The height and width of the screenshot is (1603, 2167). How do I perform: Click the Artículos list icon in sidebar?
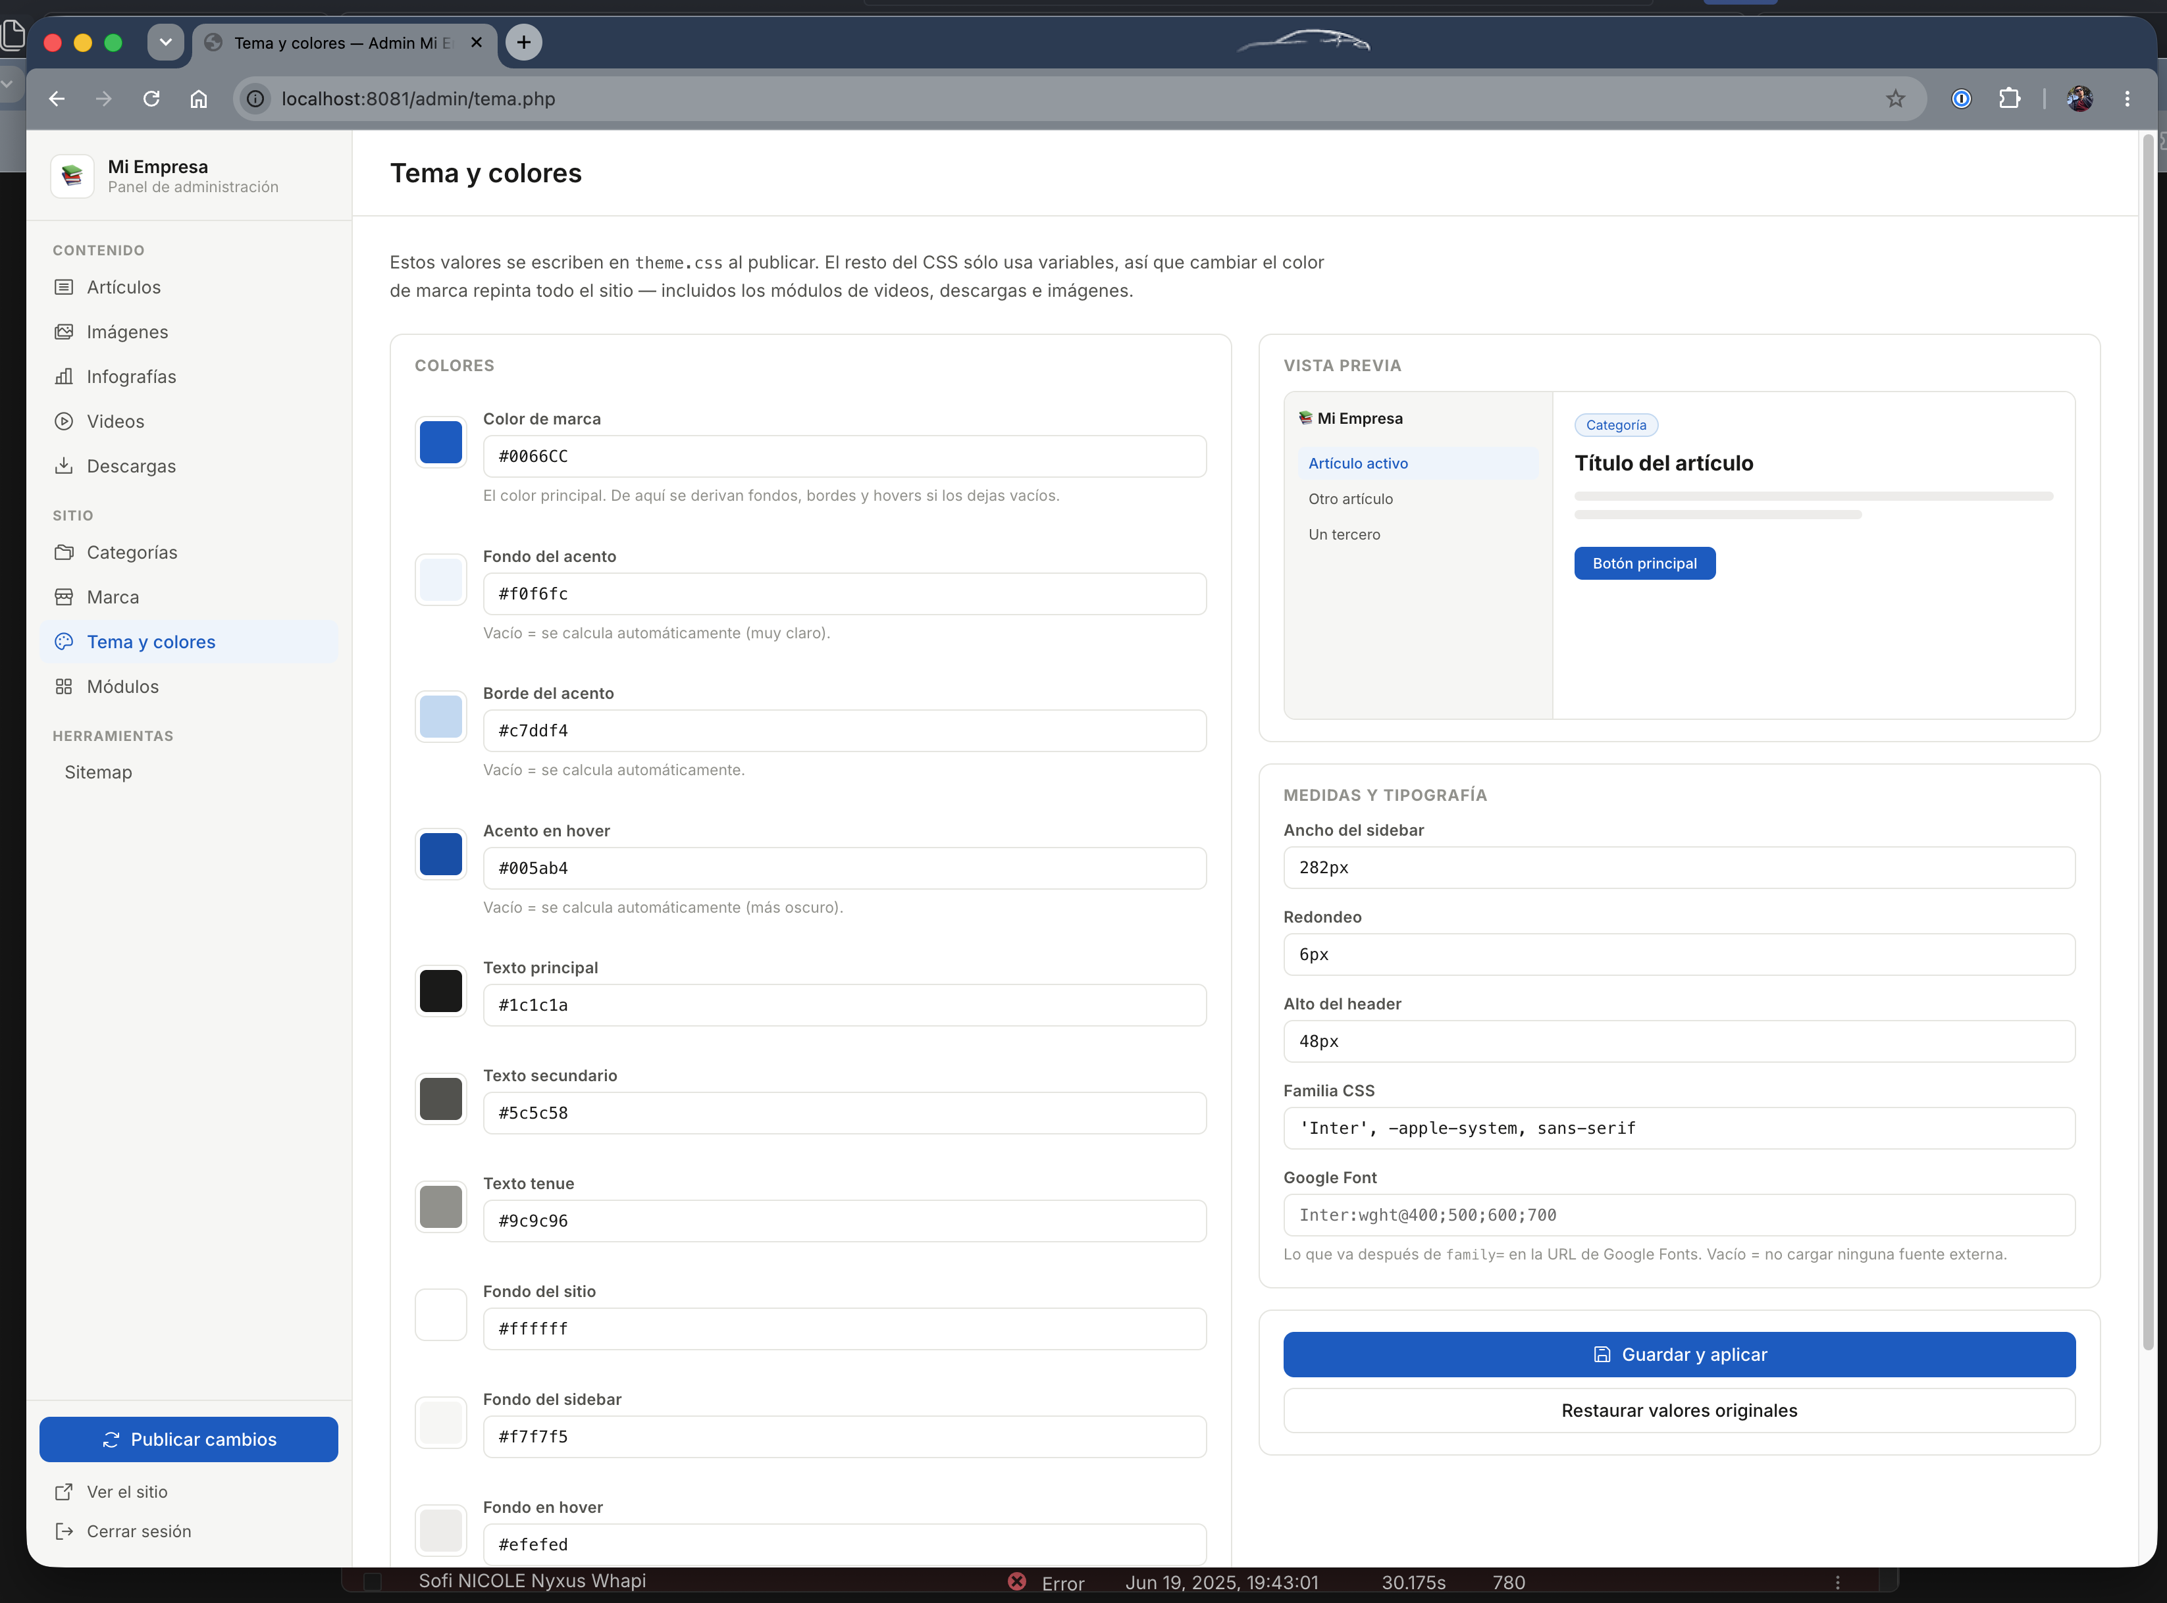(x=64, y=287)
